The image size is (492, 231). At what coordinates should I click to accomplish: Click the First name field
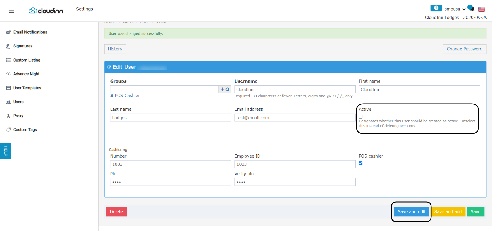[419, 89]
